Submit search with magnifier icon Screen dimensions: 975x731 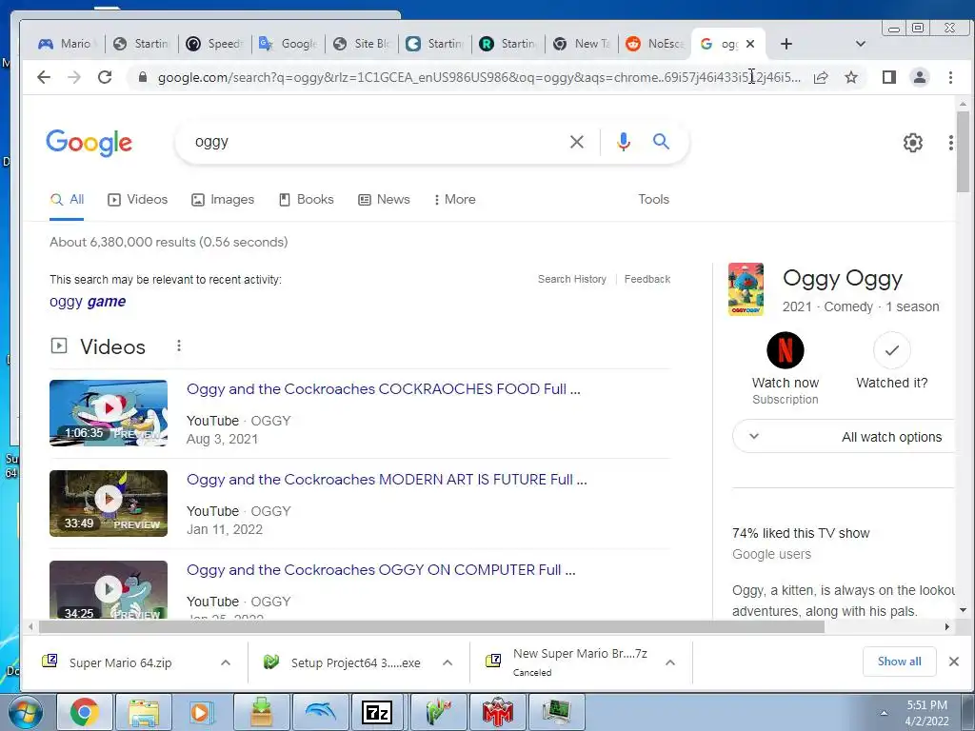click(x=661, y=142)
